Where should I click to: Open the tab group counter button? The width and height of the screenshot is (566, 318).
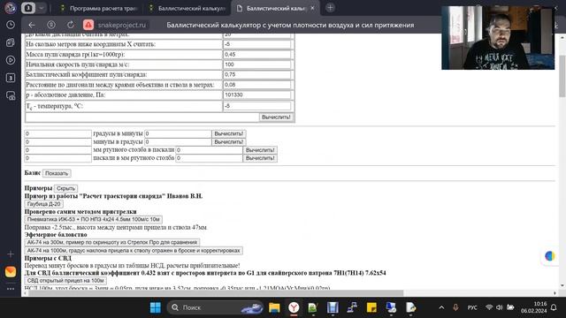[28, 8]
